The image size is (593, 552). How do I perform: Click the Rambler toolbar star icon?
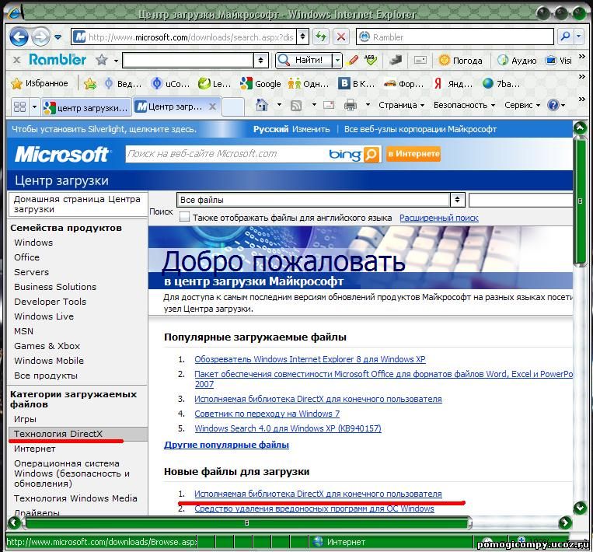(x=101, y=60)
